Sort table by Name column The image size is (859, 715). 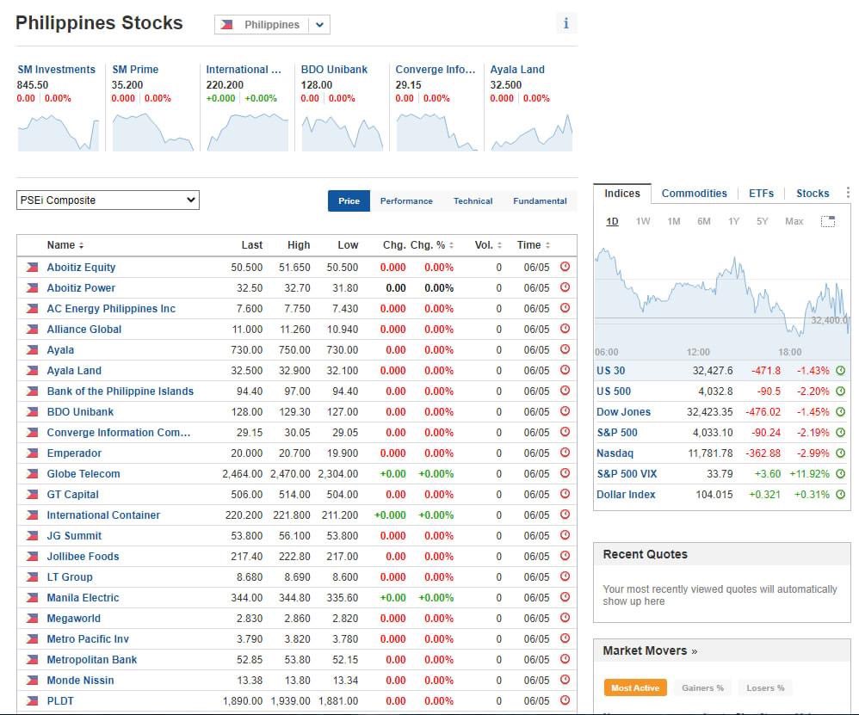65,244
